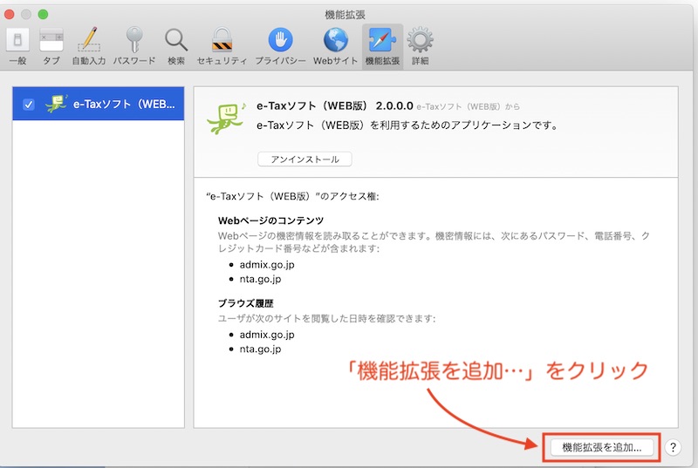Click the e-Tax mascot icon in sidebar

click(56, 104)
